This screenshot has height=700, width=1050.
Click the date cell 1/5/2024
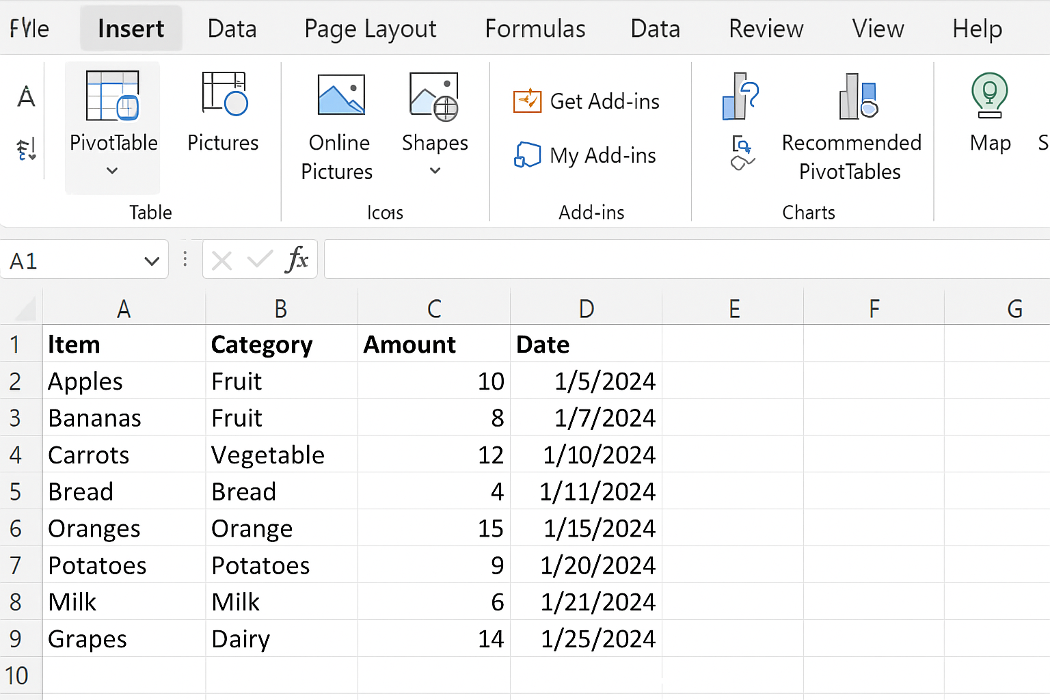[x=587, y=381]
